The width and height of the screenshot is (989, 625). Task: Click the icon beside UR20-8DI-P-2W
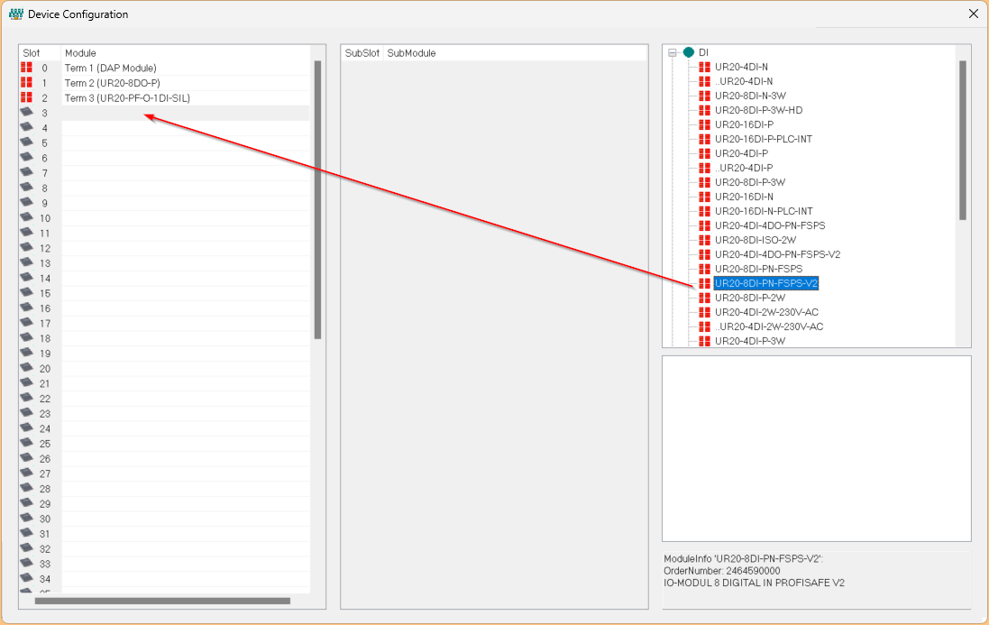pos(704,298)
